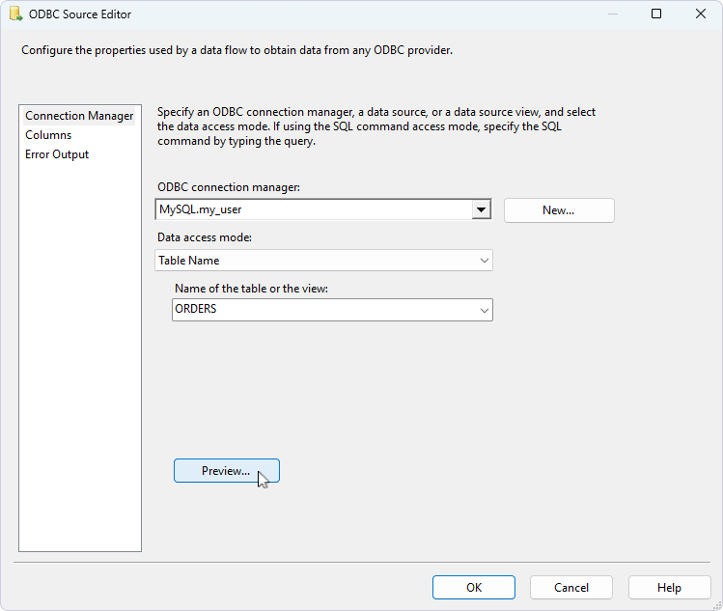
Task: Close the ODBC Source Editor dialog
Action: (x=700, y=14)
